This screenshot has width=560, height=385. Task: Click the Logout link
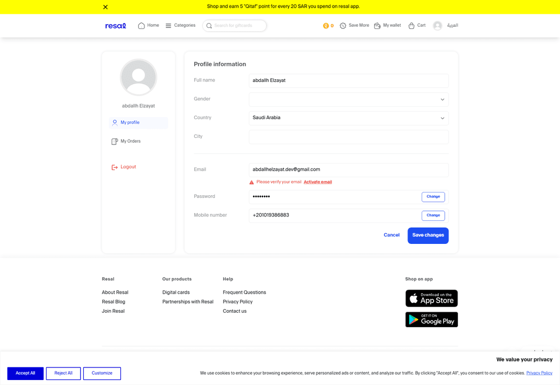point(128,167)
